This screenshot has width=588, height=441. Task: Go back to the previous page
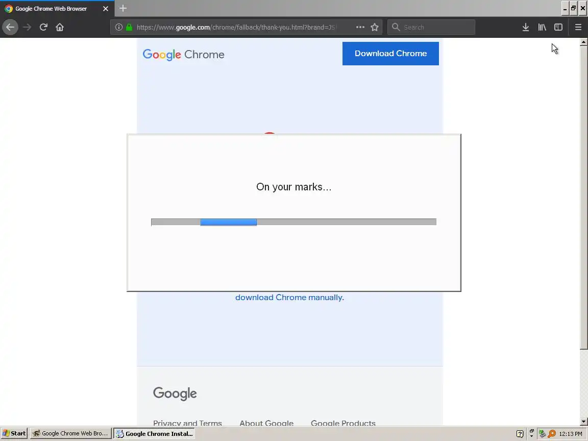point(10,27)
